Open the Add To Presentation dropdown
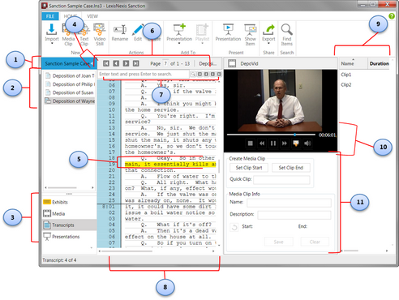The height and width of the screenshot is (300, 399). click(179, 44)
